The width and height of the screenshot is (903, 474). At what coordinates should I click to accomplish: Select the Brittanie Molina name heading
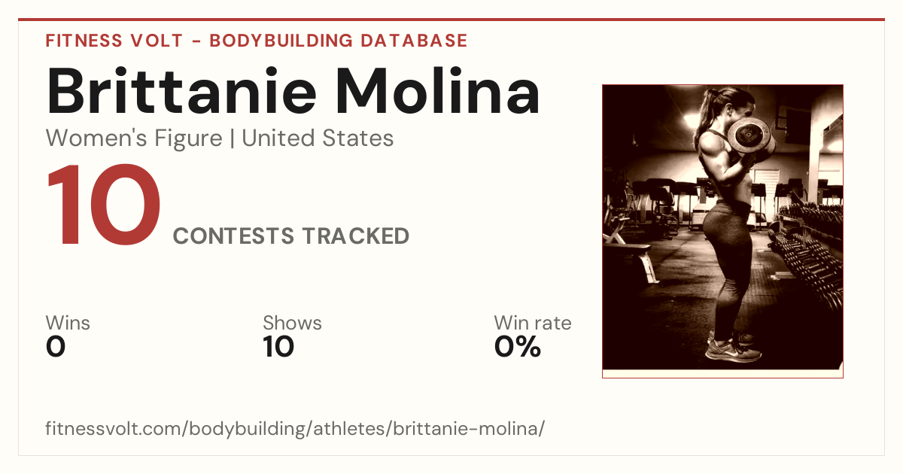[293, 91]
